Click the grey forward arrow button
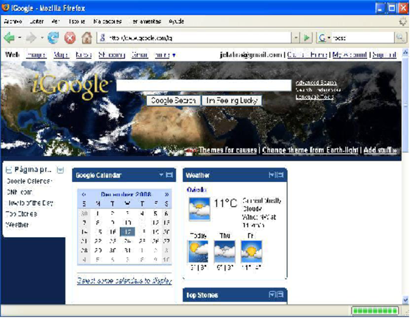Image resolution: width=420 pixels, height=327 pixels. click(x=31, y=37)
